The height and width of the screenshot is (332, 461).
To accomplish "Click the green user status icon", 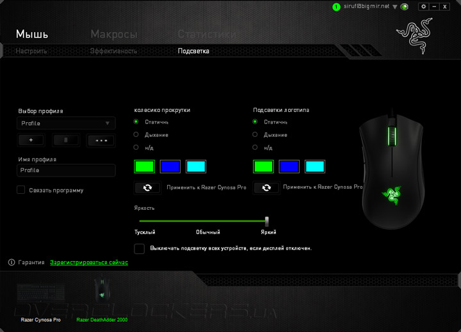I will (336, 7).
